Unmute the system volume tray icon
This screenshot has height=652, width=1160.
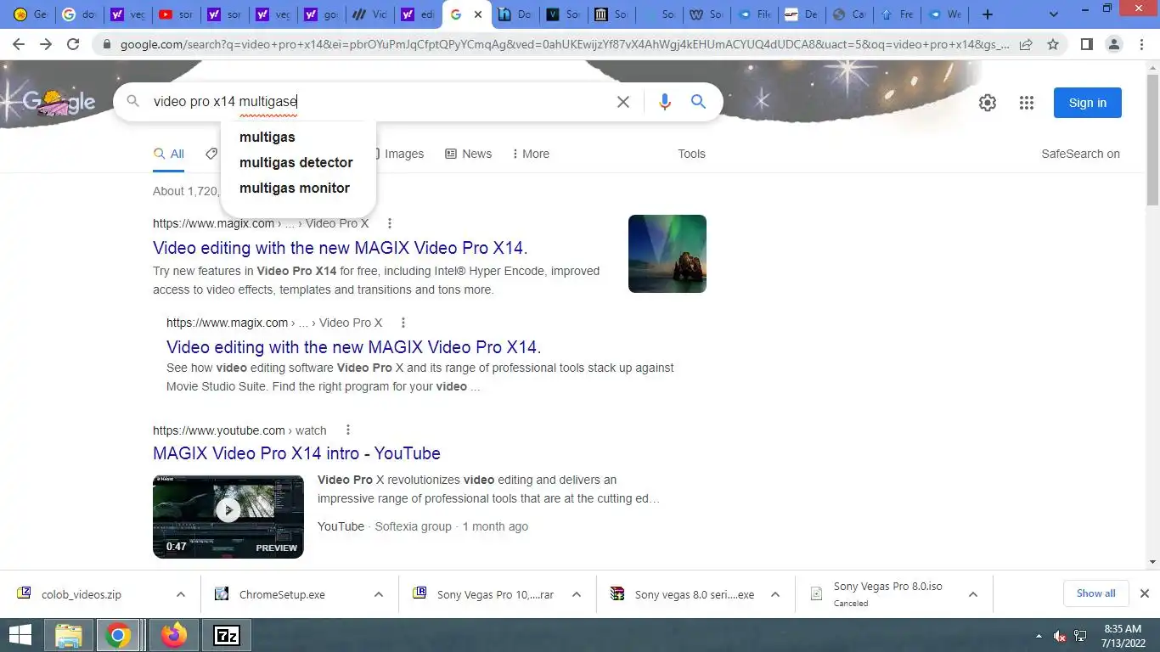pos(1060,636)
